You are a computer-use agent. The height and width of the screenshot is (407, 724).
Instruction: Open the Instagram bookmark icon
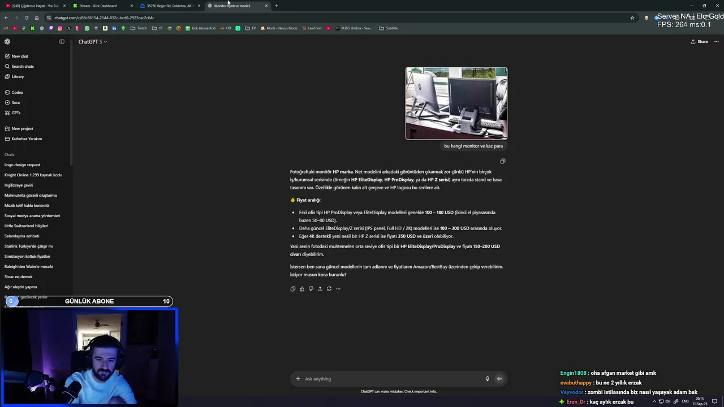60,28
